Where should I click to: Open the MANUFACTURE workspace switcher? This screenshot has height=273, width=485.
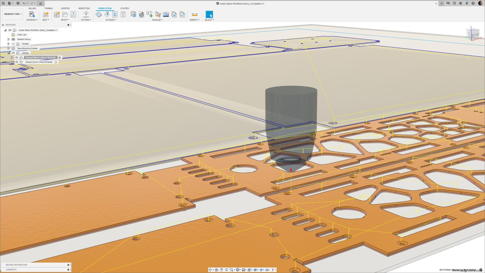[x=13, y=14]
